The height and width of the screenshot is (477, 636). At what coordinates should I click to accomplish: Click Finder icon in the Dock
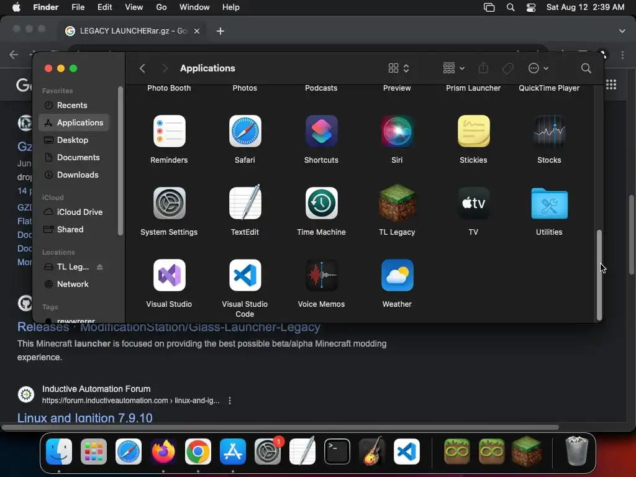[x=59, y=452]
